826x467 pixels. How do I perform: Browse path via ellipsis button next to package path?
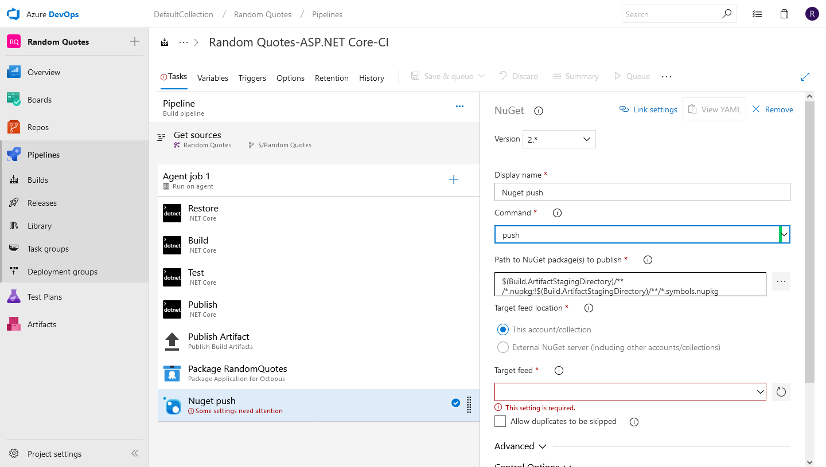point(781,281)
